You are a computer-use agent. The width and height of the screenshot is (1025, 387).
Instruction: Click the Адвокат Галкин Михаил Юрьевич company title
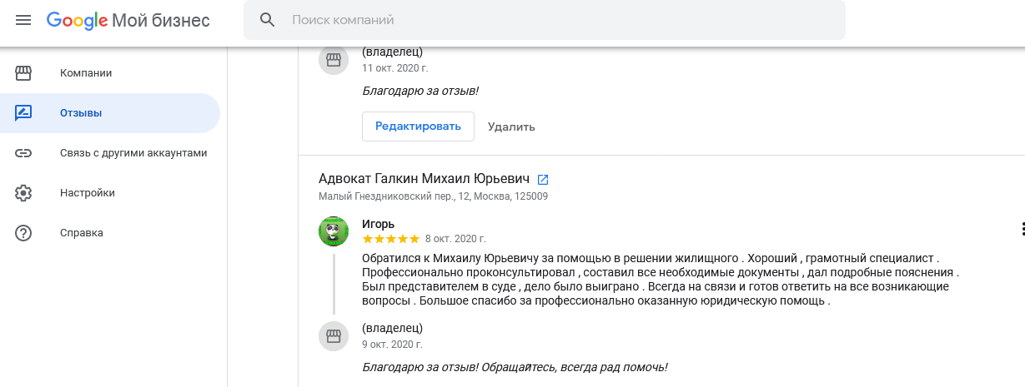point(424,179)
